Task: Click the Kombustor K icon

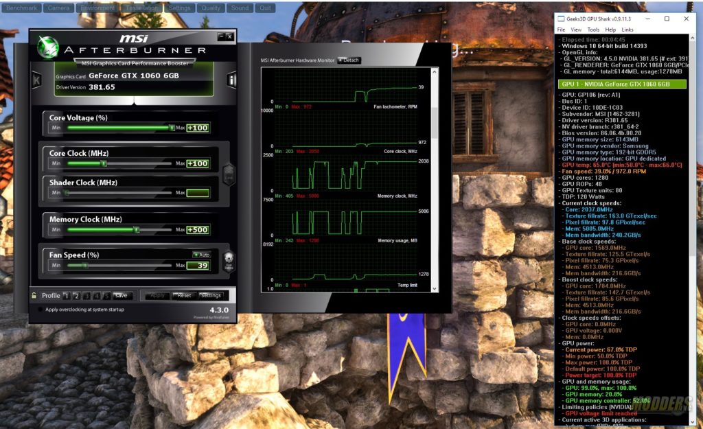Action: [x=36, y=81]
